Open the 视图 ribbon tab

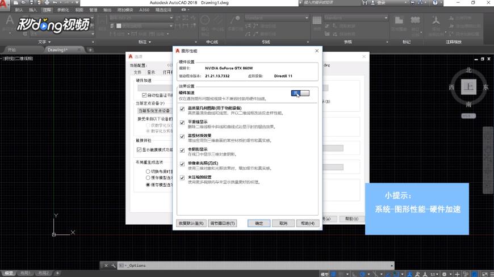[79, 10]
